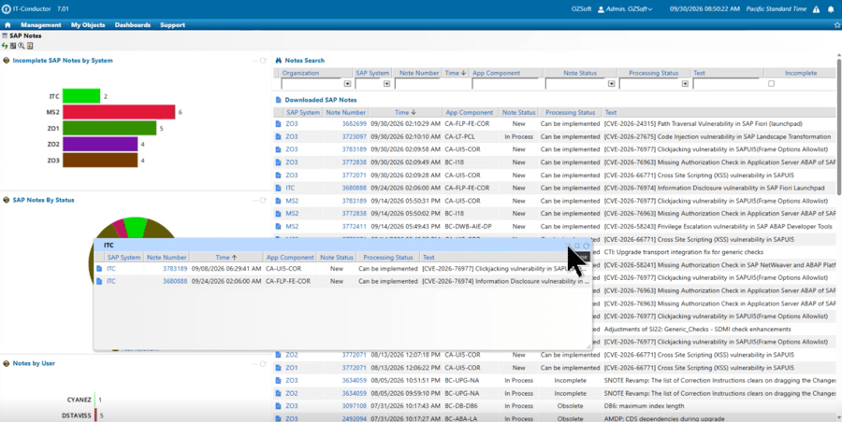The width and height of the screenshot is (842, 422).
Task: Click the red MS2 bar in chart
Action: tap(119, 112)
